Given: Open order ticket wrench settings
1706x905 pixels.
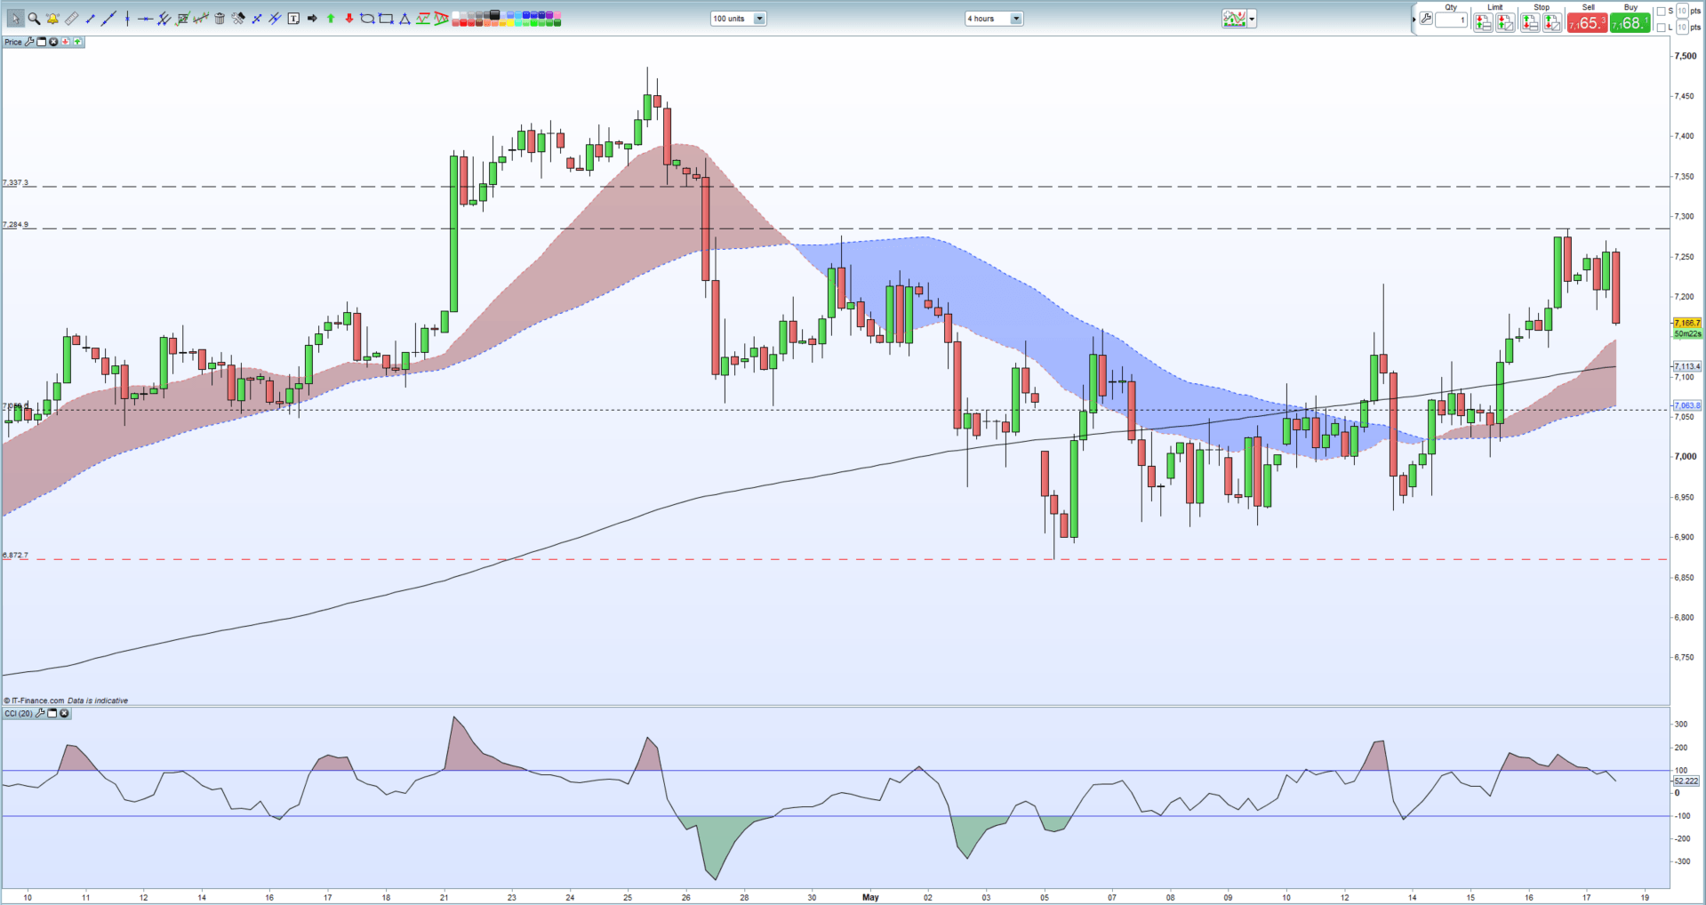Looking at the screenshot, I should tap(1426, 18).
